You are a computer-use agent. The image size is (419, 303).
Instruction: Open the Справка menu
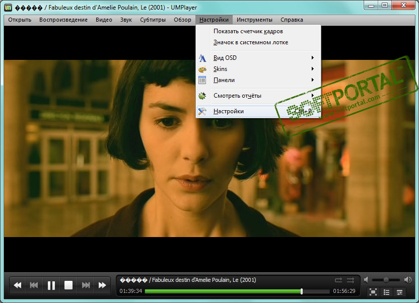point(292,20)
